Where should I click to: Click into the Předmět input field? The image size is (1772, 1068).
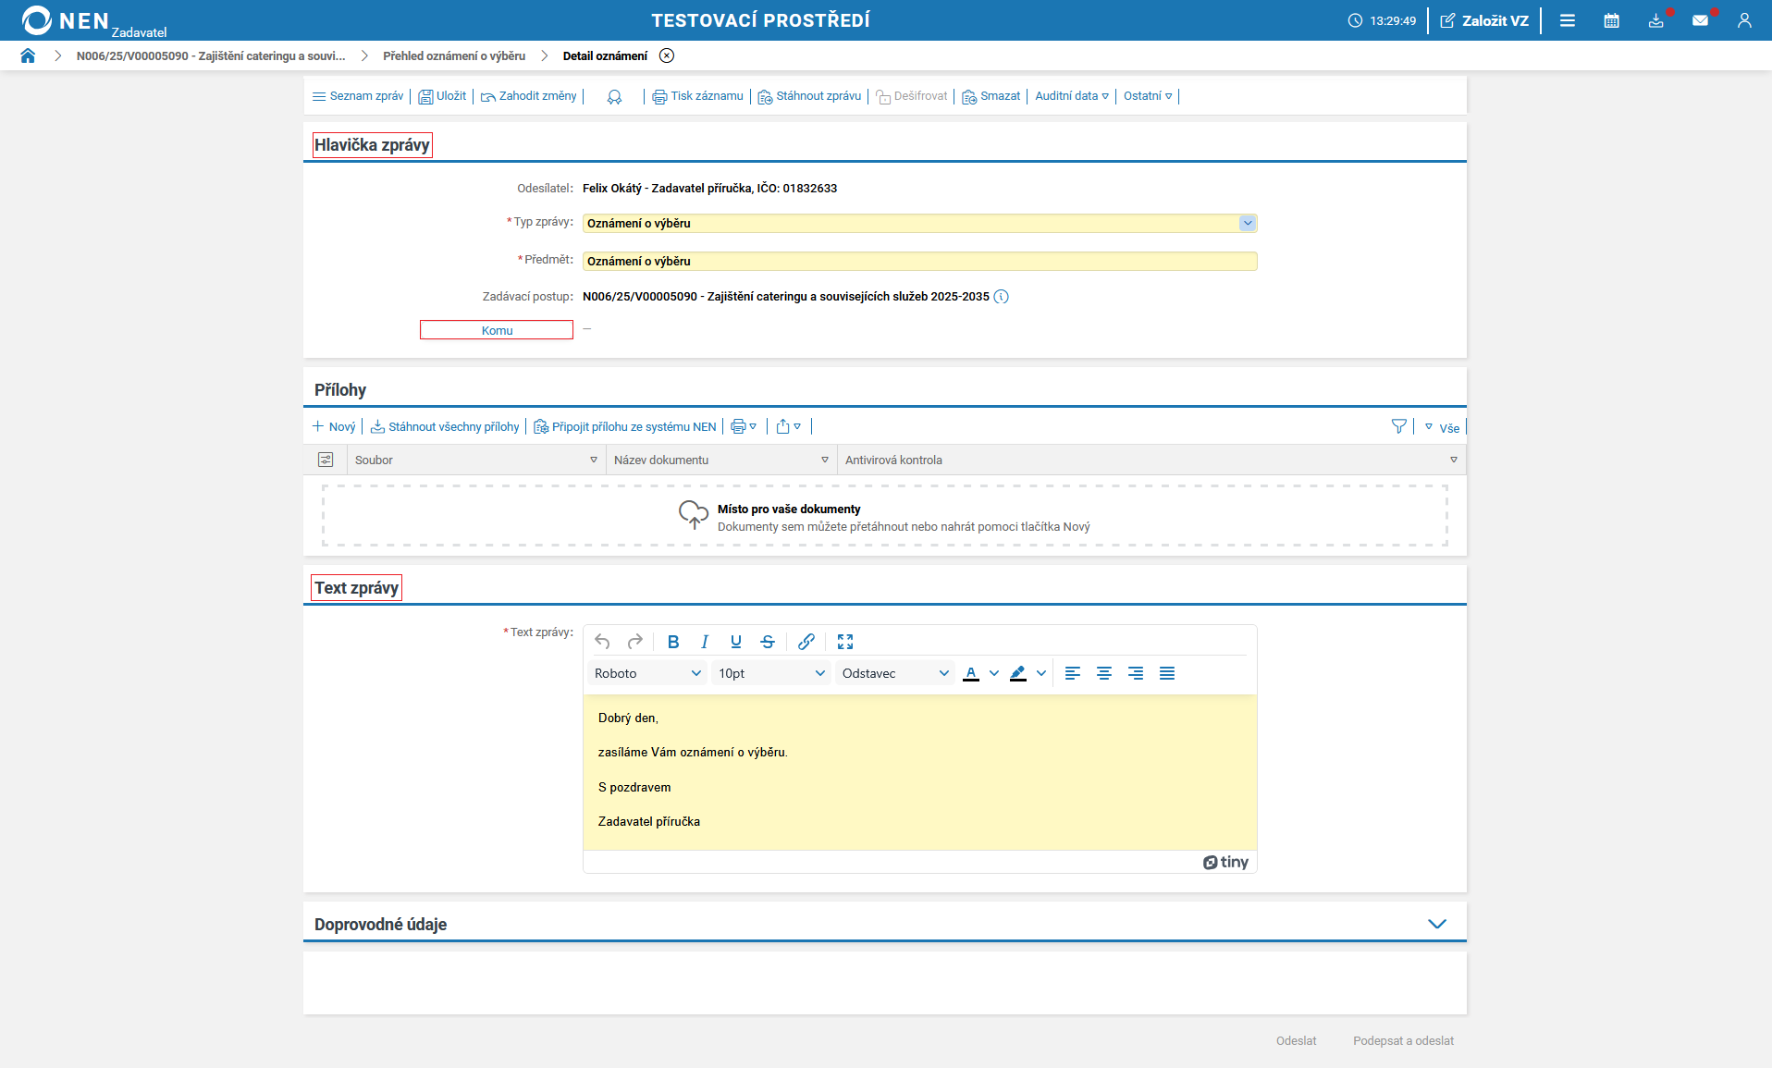click(919, 262)
